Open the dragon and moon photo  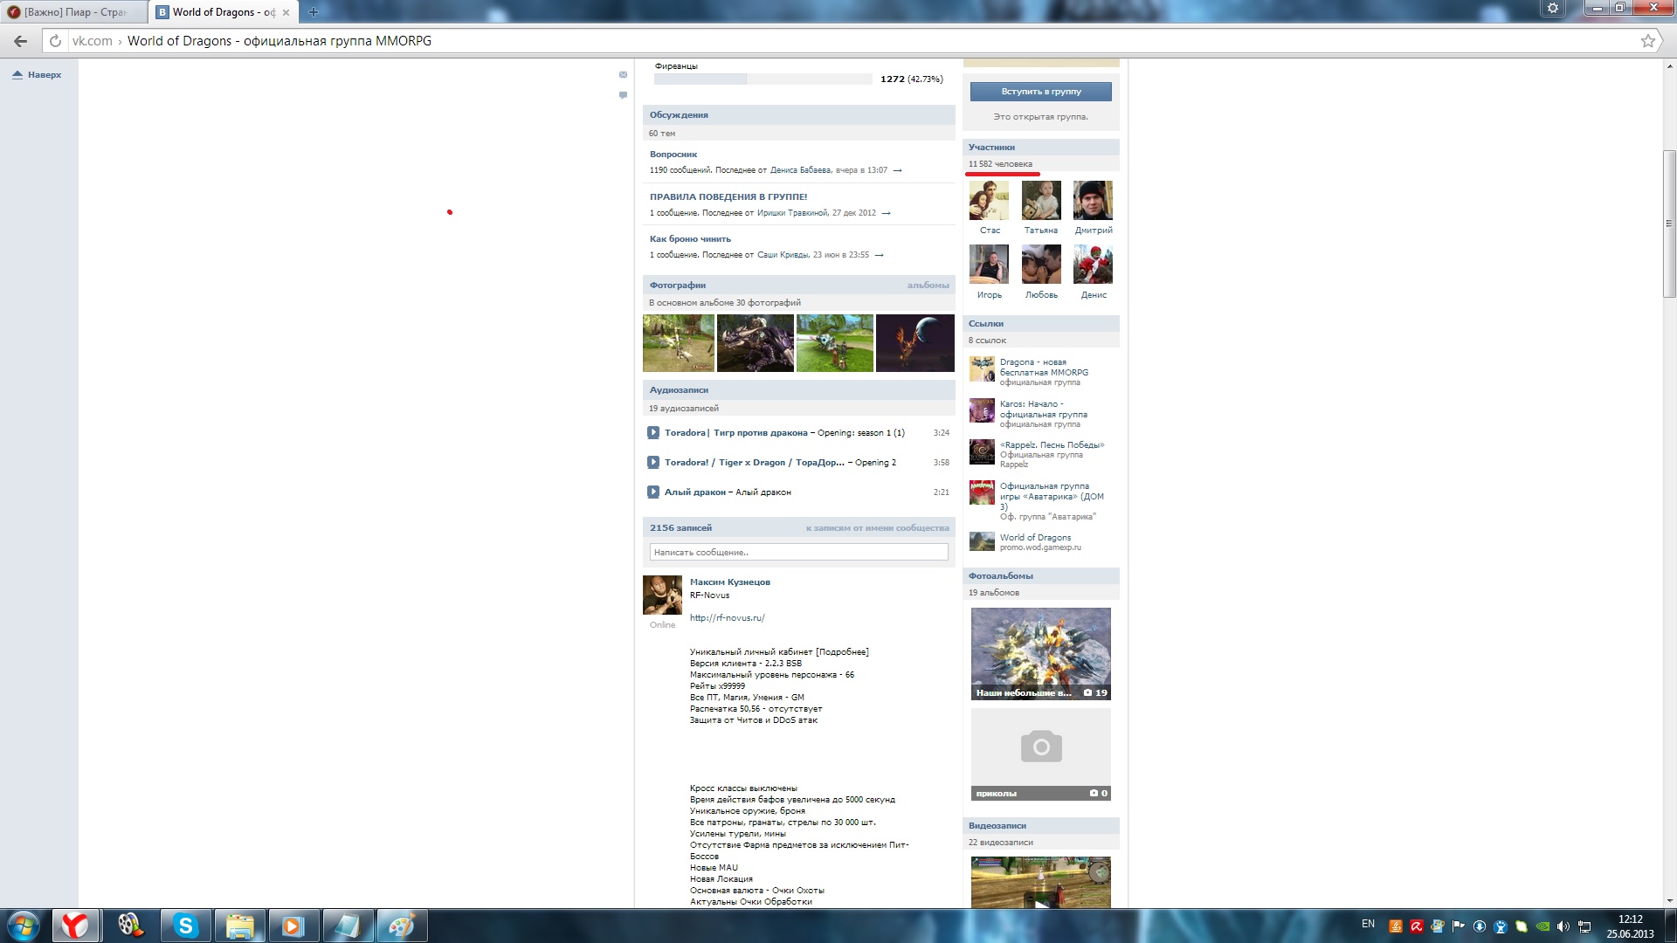pyautogui.click(x=914, y=343)
